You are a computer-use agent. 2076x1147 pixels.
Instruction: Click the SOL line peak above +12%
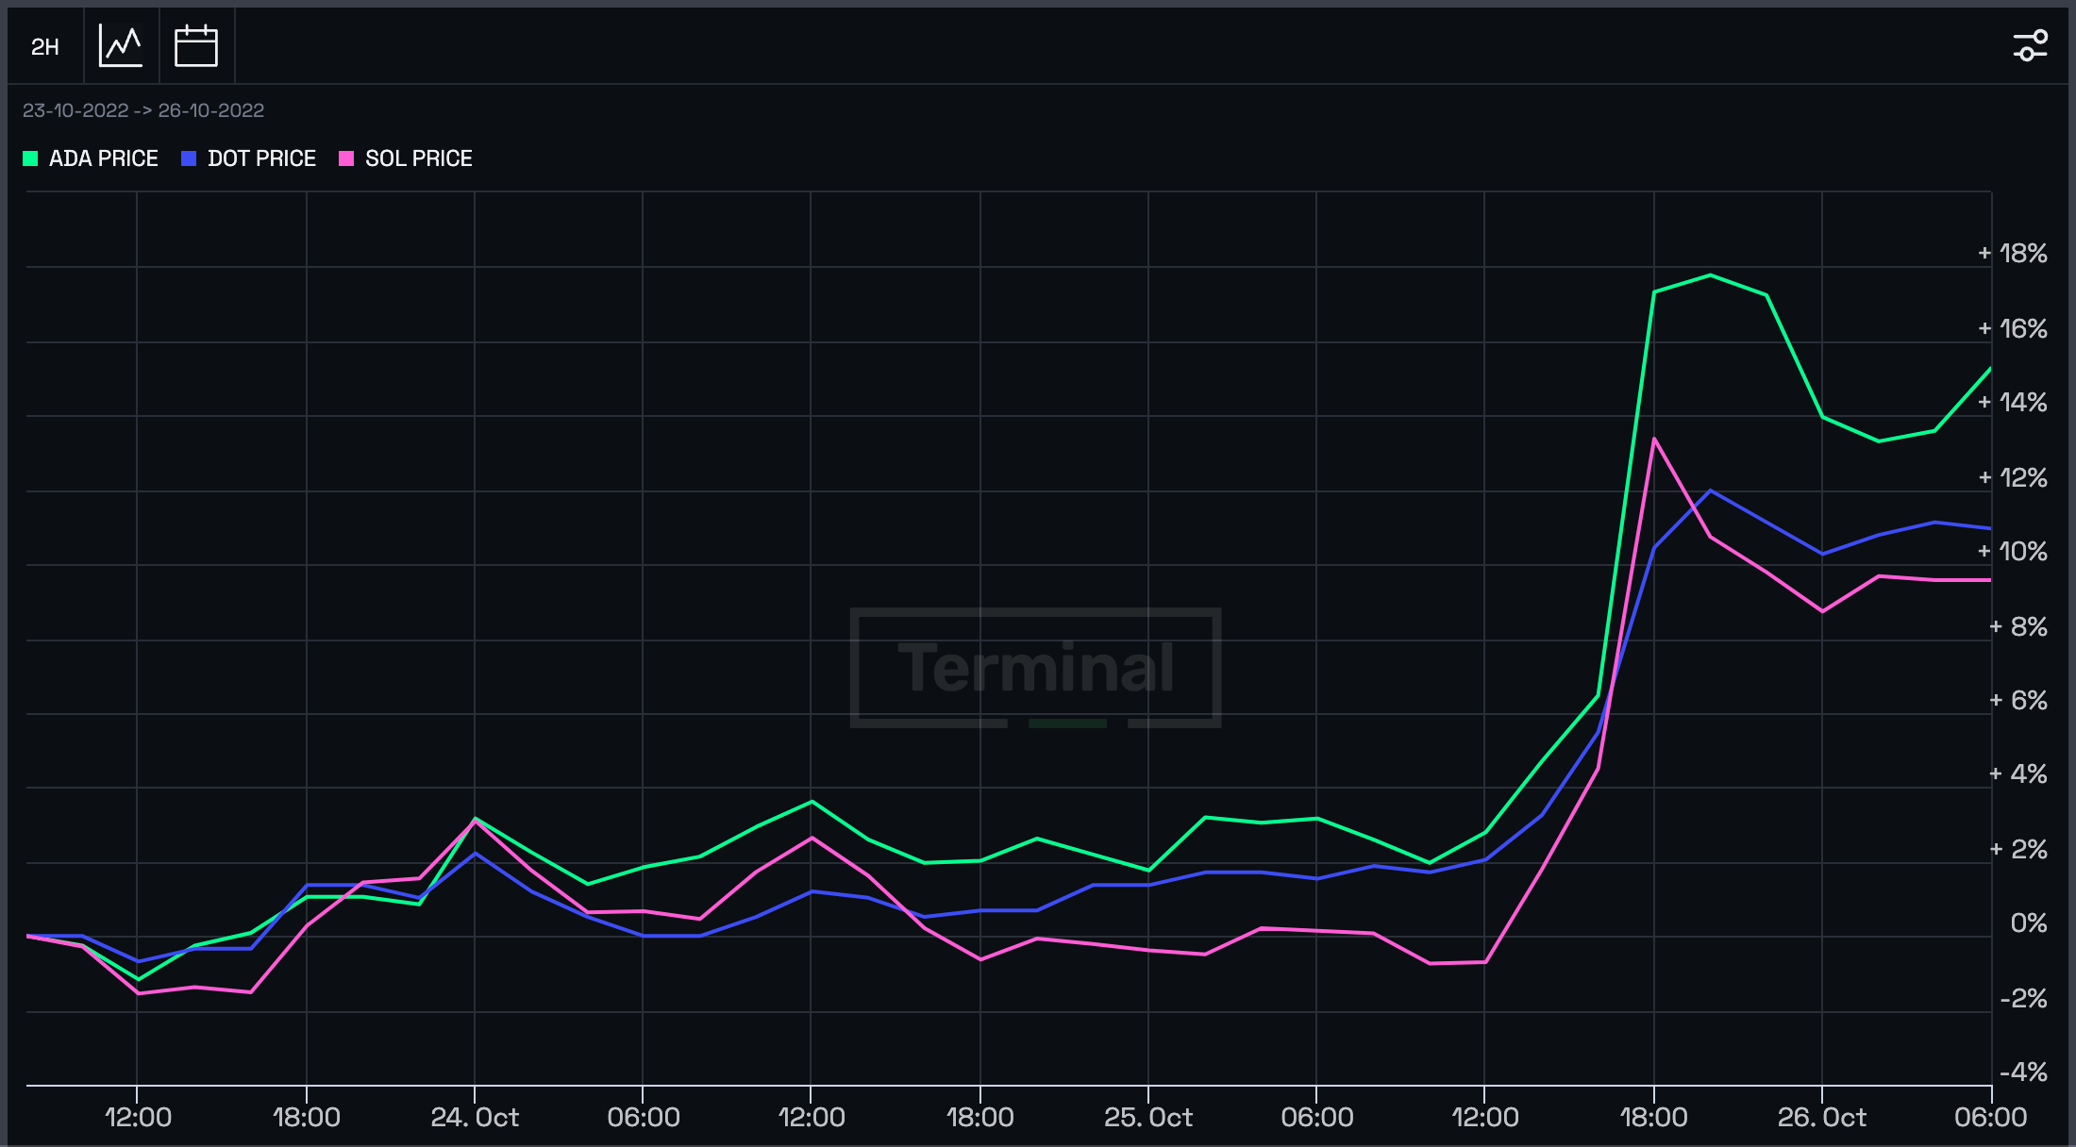(1654, 439)
